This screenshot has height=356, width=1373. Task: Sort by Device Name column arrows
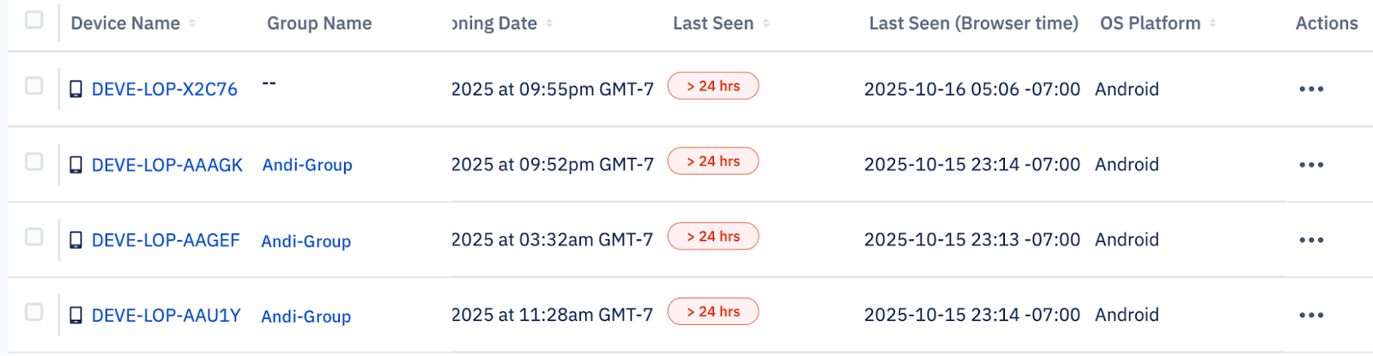pos(192,23)
